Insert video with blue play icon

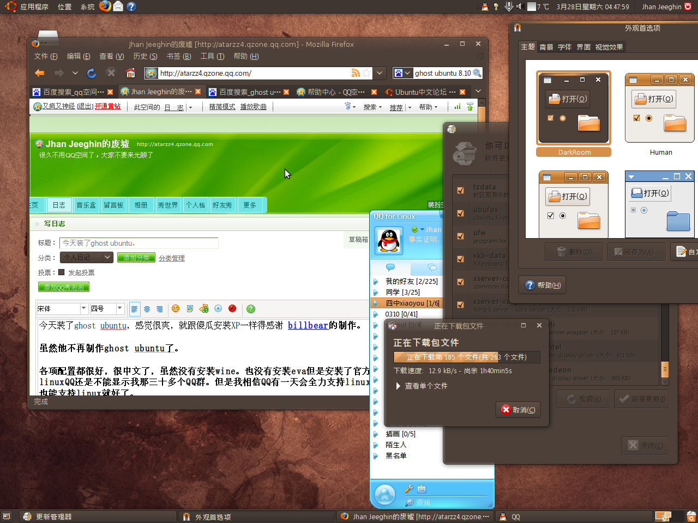(218, 308)
